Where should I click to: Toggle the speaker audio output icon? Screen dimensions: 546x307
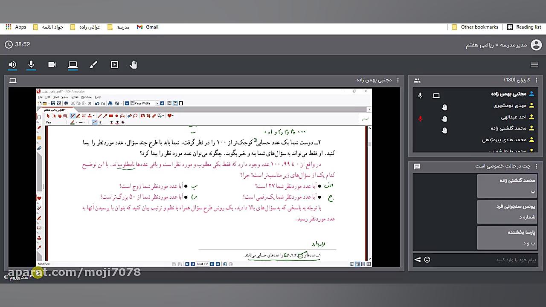(12, 65)
